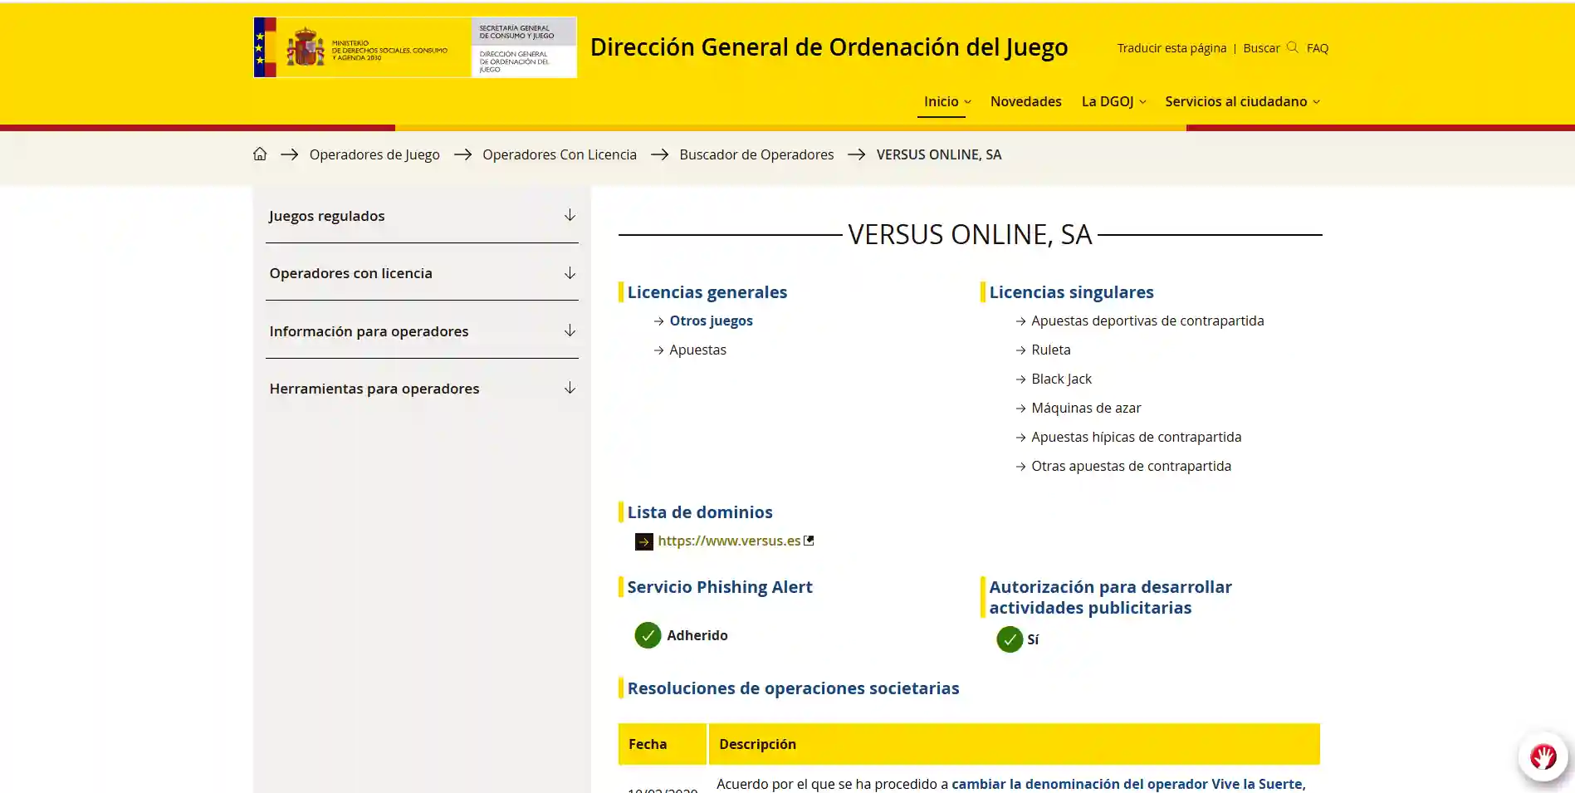Open the ministry logo banner
The image size is (1575, 793).
click(x=415, y=47)
